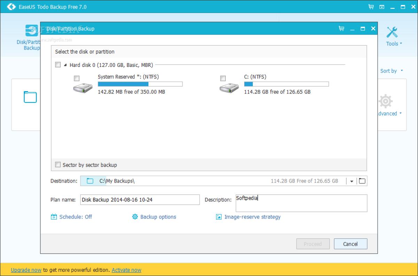Check the Hard disk 0 checkbox

(58, 64)
